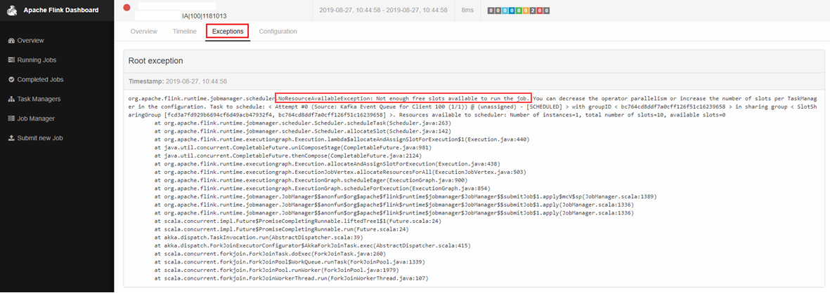Click the red task status counter badge

click(539, 11)
